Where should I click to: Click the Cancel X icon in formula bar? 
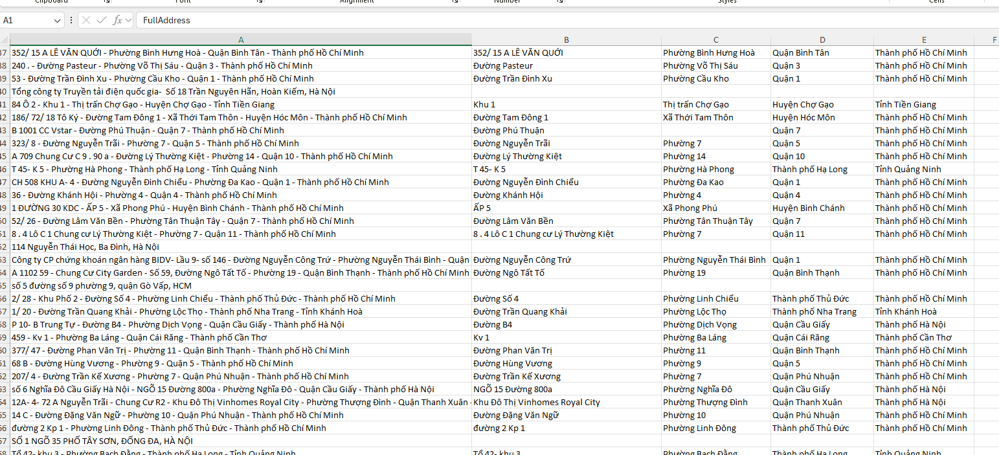pyautogui.click(x=87, y=20)
